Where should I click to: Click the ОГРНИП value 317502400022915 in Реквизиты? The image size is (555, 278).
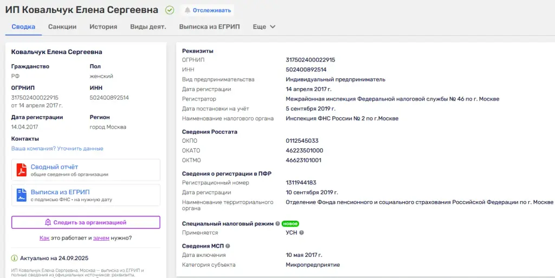[x=311, y=59]
